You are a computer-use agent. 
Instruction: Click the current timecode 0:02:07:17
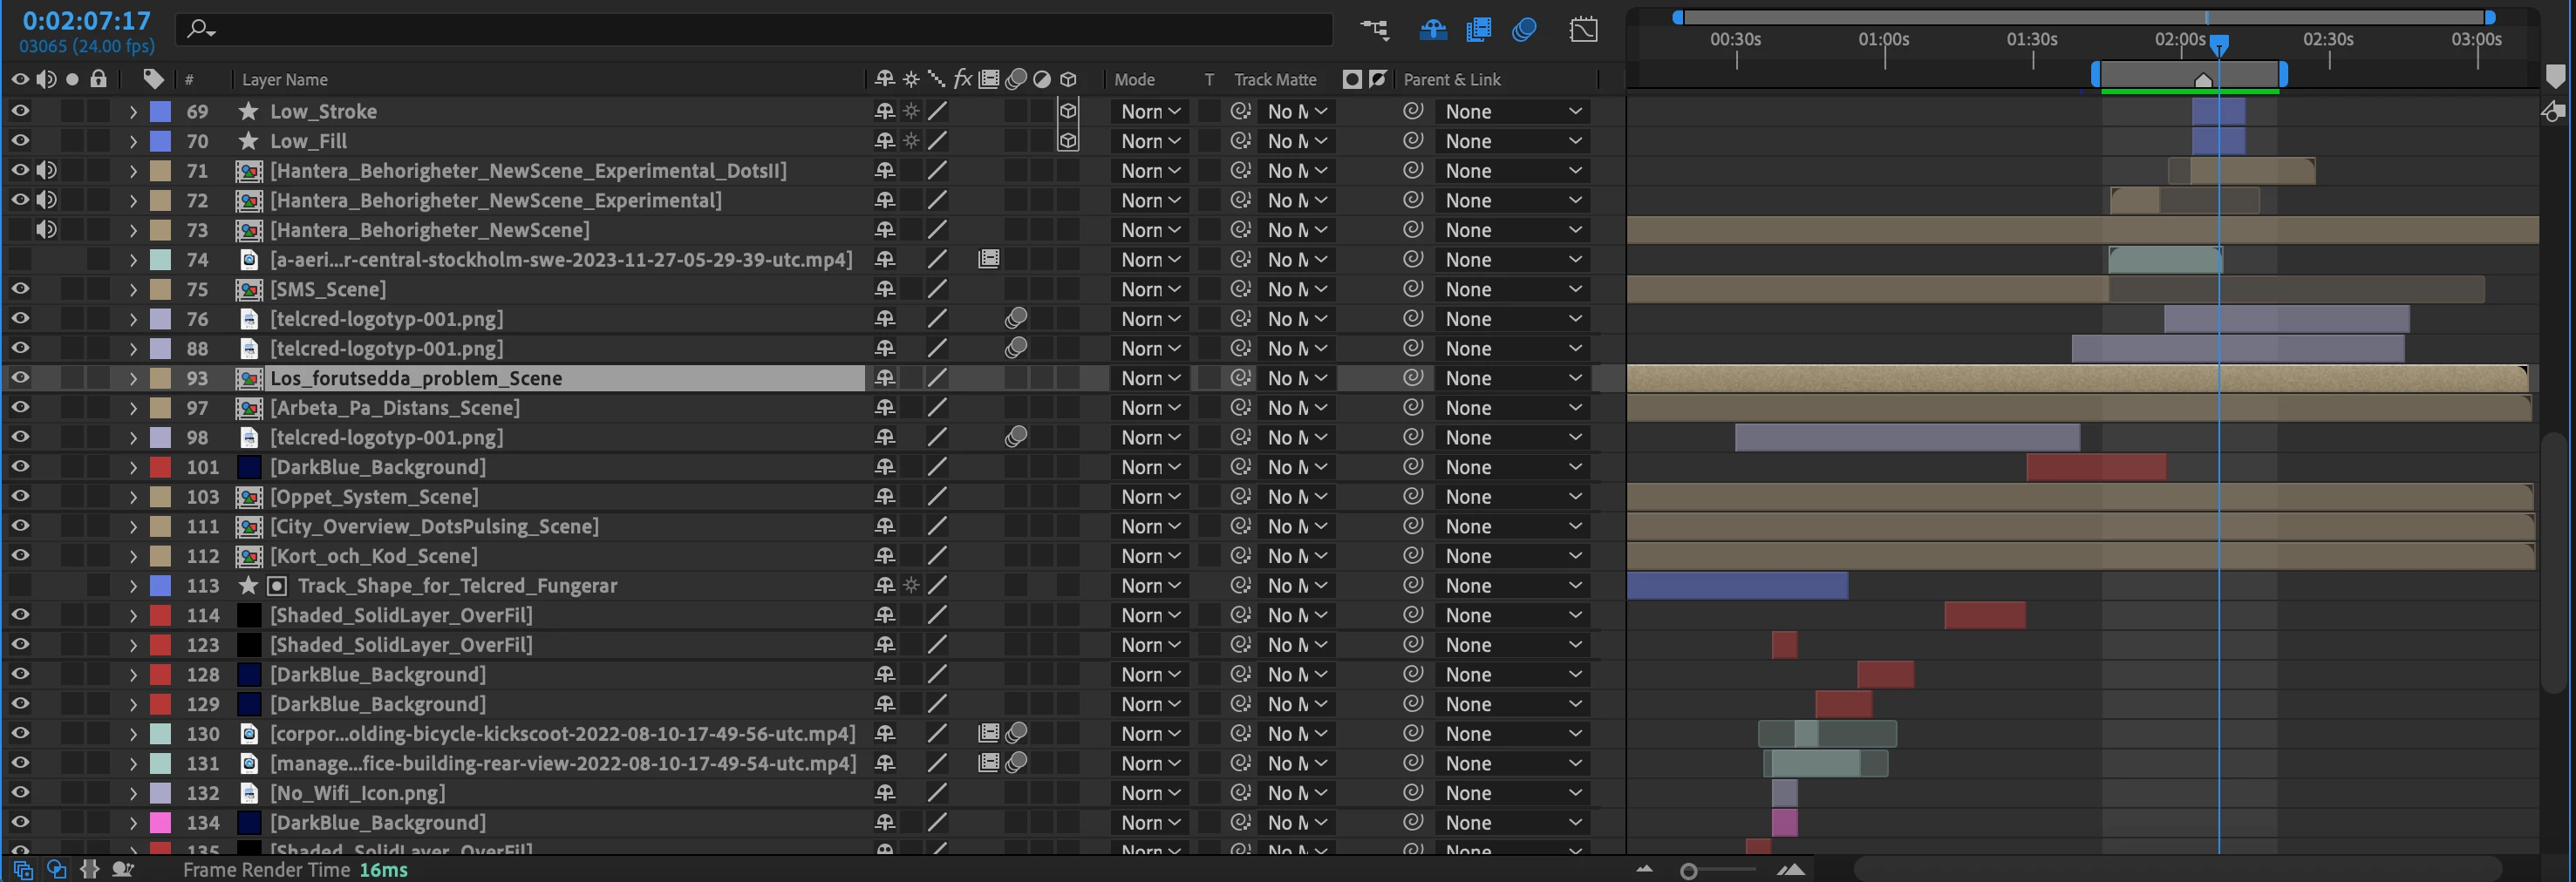pyautogui.click(x=86, y=20)
